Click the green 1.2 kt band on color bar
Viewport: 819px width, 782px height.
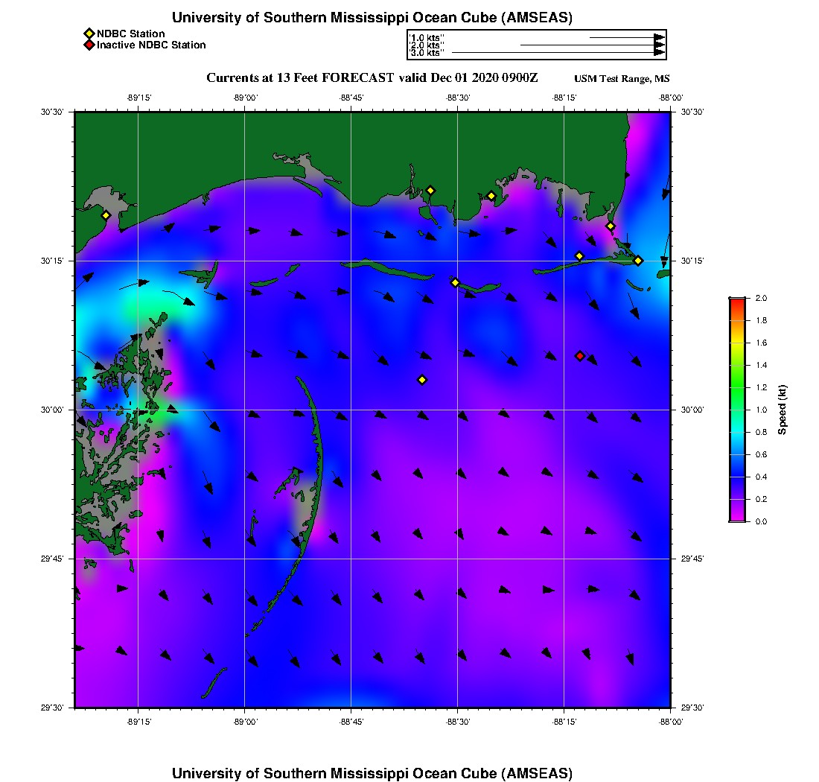(737, 387)
